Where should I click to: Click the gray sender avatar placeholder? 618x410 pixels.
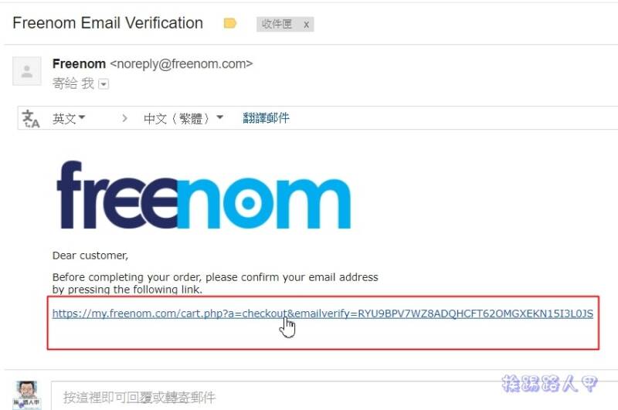pyautogui.click(x=27, y=71)
